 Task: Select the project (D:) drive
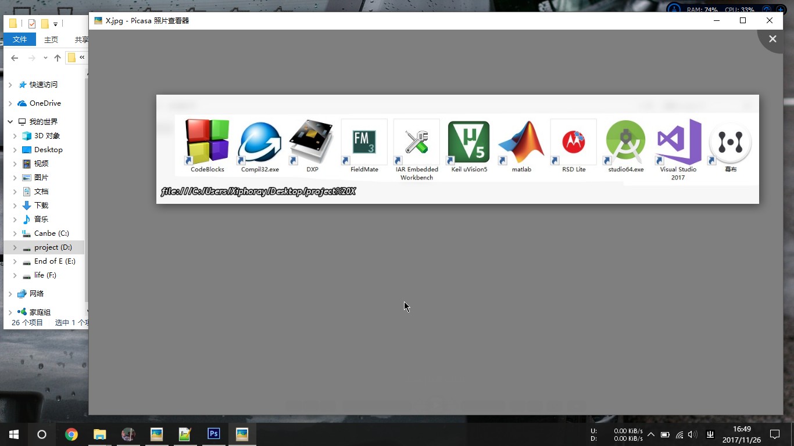pos(52,247)
